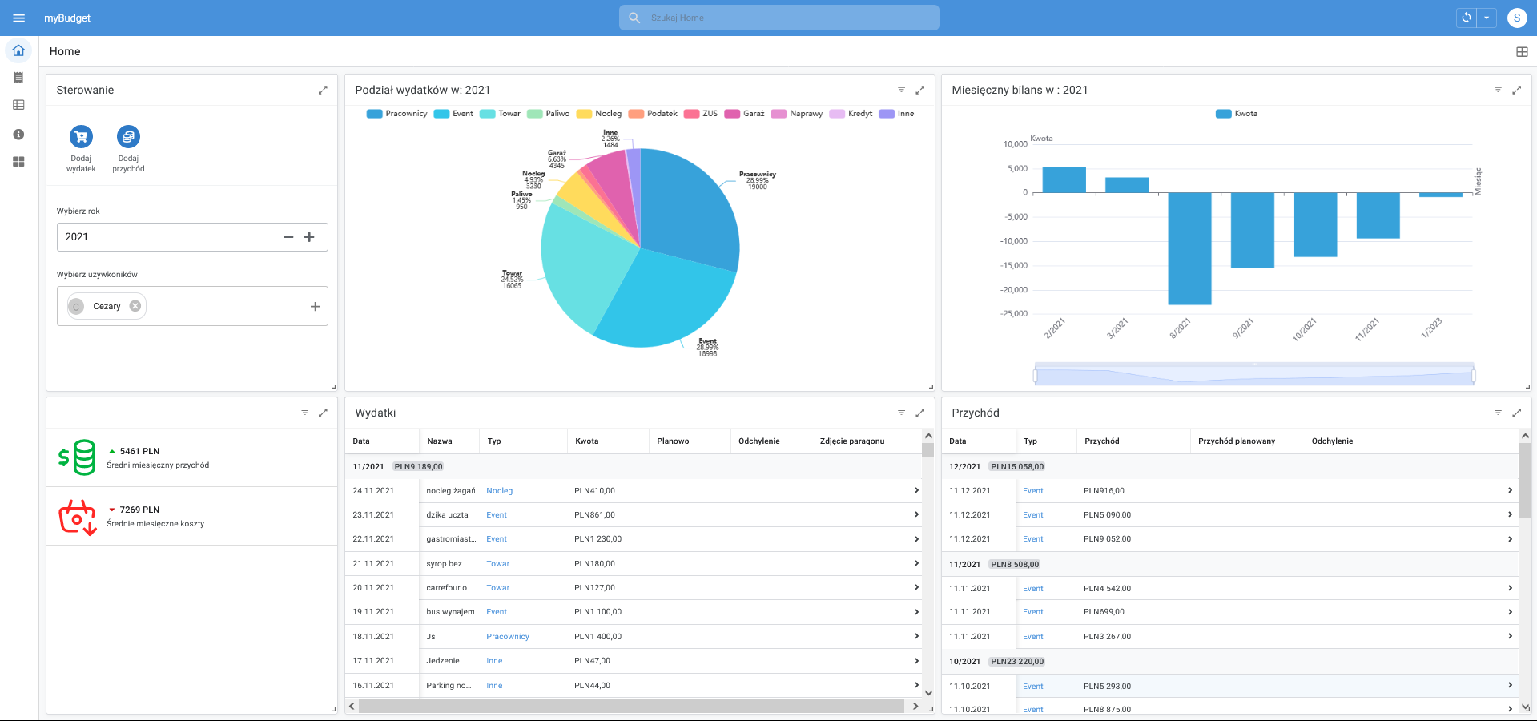Click the 'Dodaj przychód' coins icon
The width and height of the screenshot is (1537, 721).
point(128,136)
